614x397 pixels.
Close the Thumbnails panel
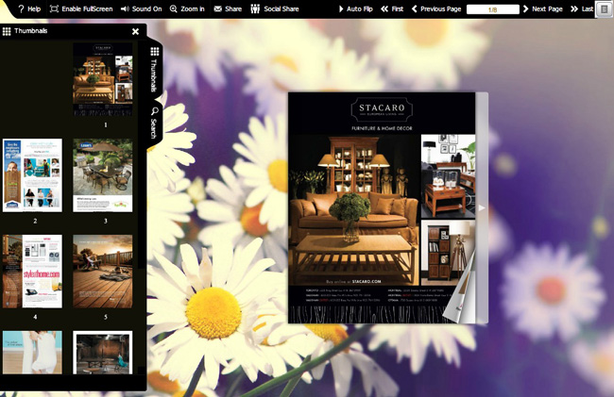coord(135,31)
